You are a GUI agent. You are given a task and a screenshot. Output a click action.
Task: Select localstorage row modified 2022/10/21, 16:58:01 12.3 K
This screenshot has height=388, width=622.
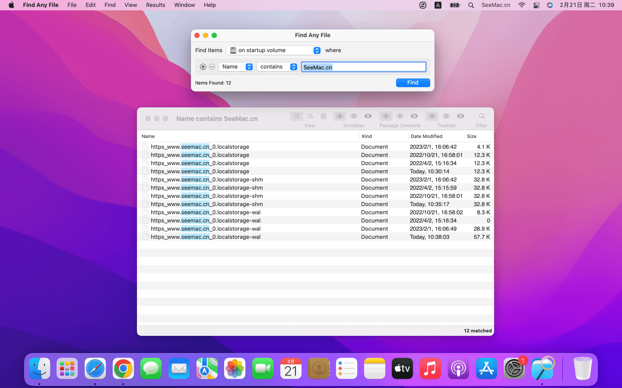coord(316,155)
